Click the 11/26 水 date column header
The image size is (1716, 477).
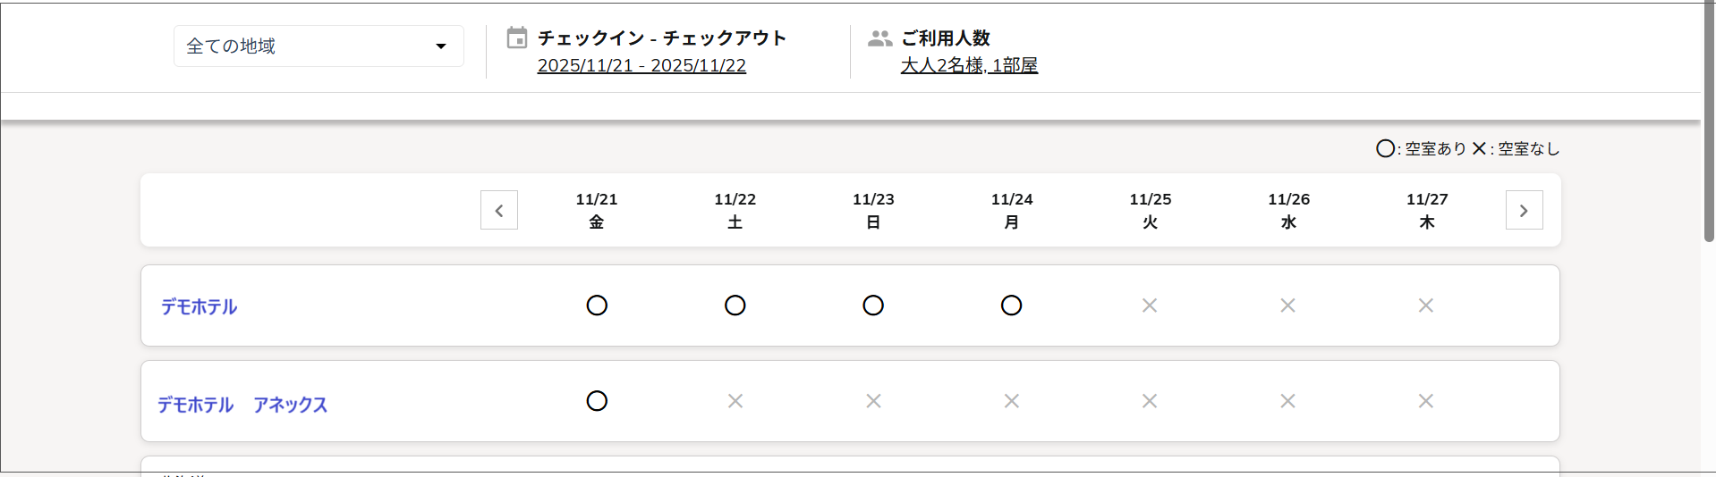(1288, 211)
